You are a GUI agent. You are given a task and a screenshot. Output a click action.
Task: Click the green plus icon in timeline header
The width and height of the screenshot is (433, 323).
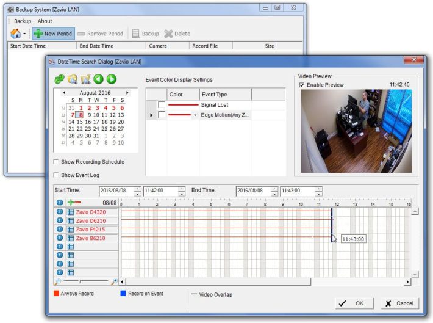point(70,203)
